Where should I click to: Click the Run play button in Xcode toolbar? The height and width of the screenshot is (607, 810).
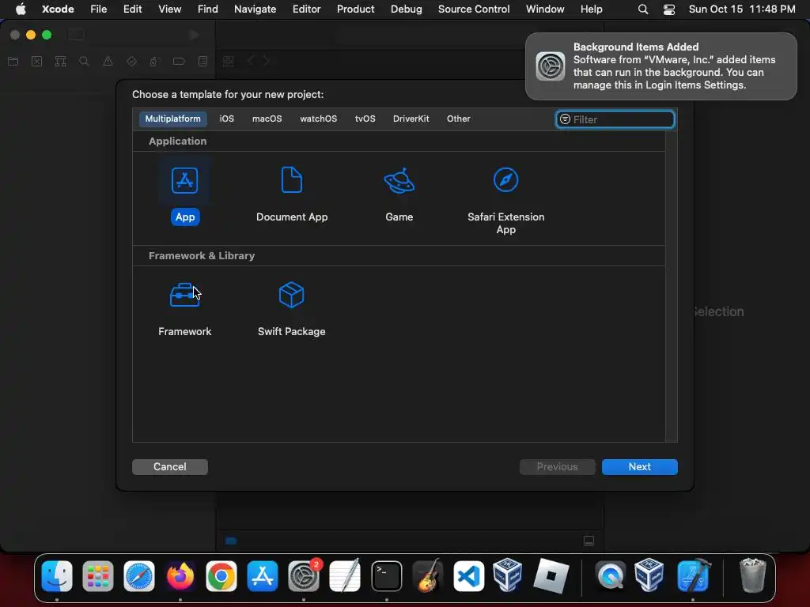194,35
